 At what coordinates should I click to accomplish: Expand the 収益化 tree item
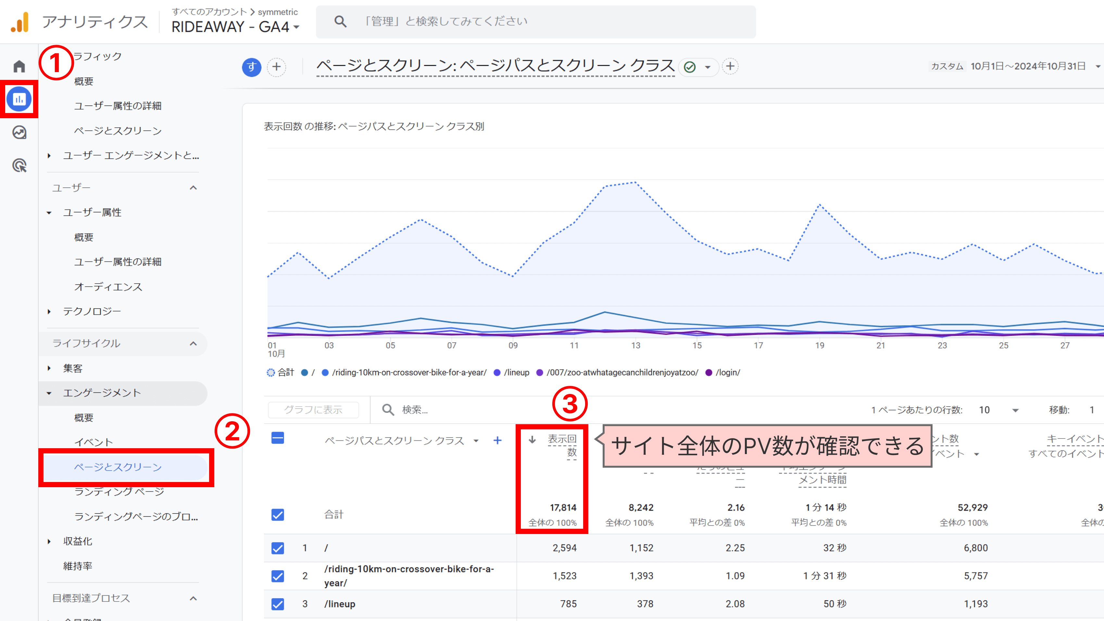49,542
